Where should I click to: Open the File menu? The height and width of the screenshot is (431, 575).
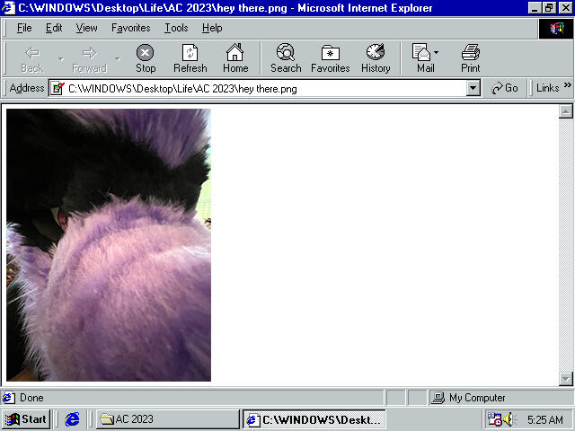(x=24, y=28)
